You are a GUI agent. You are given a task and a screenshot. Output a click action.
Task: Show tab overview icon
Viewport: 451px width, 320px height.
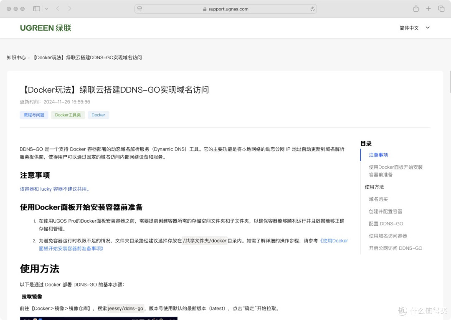click(x=441, y=9)
